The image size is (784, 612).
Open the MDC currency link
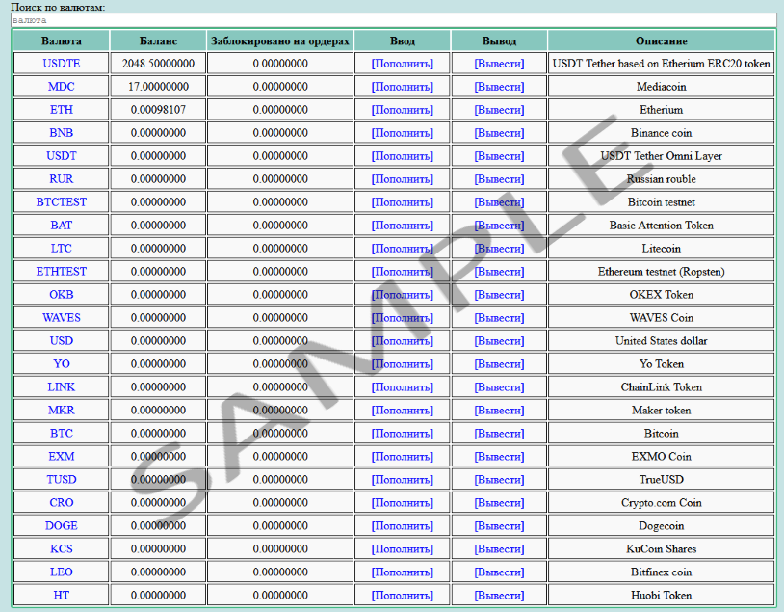[x=61, y=87]
